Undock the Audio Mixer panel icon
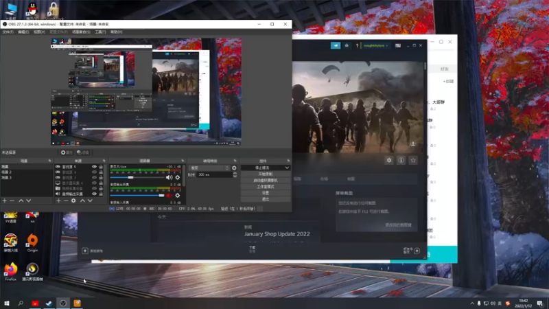Screen dimensions: 549x309 click(x=183, y=161)
